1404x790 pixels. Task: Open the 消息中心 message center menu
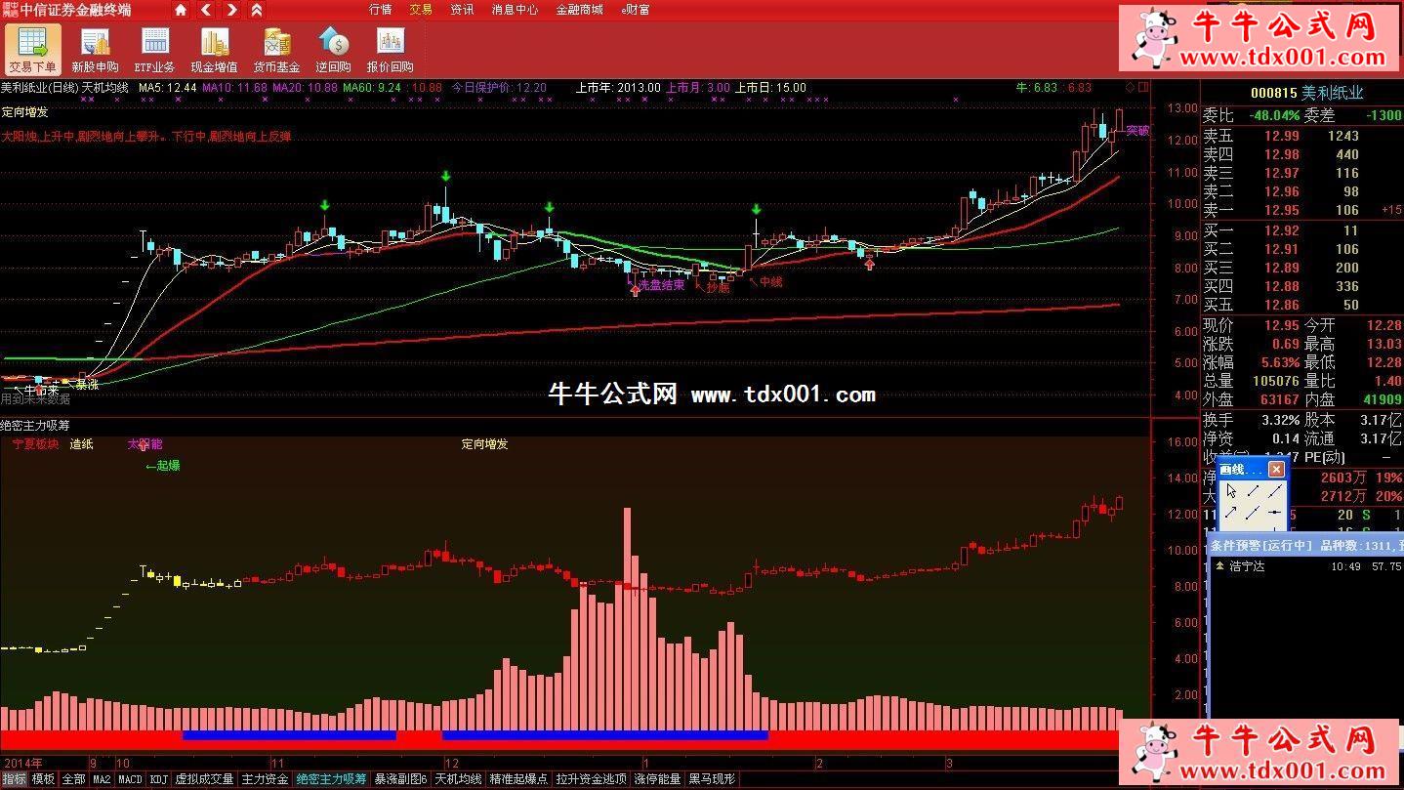pyautogui.click(x=515, y=10)
